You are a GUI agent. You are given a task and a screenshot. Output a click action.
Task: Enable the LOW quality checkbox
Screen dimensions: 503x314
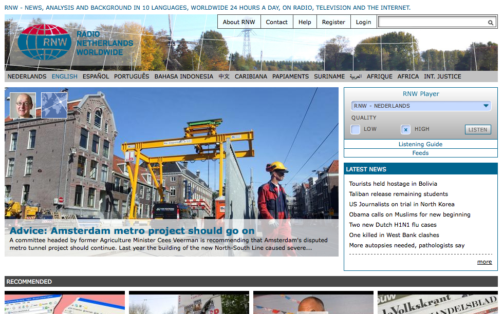tap(355, 129)
